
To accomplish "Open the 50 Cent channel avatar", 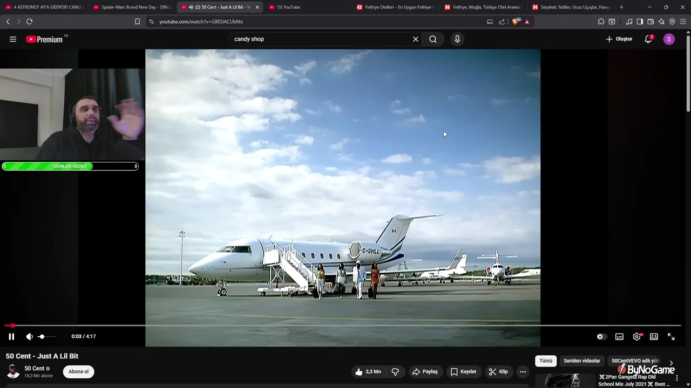I will 13,371.
